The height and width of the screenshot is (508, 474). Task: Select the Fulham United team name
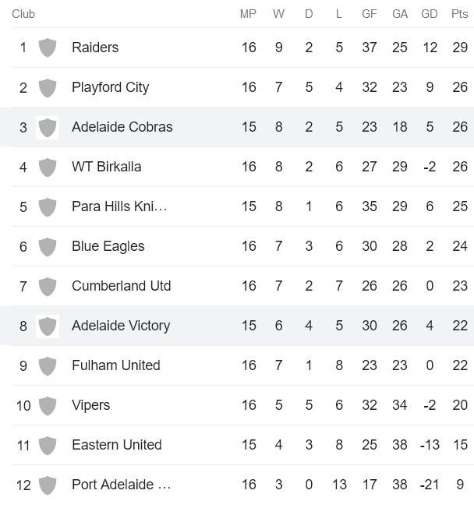115,365
